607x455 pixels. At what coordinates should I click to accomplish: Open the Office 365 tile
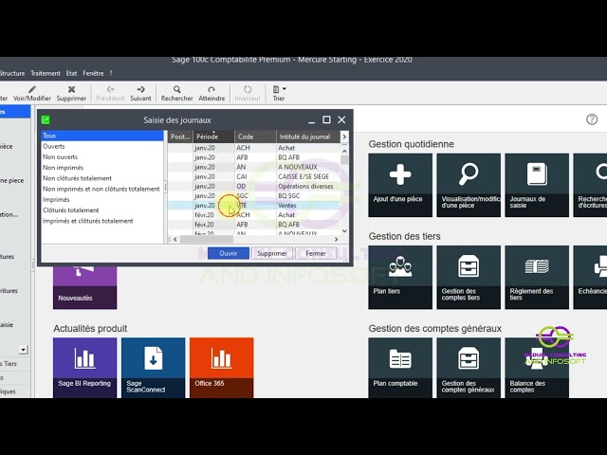click(221, 368)
